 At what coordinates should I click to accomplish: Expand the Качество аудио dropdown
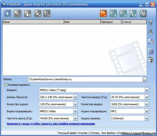point(75,104)
